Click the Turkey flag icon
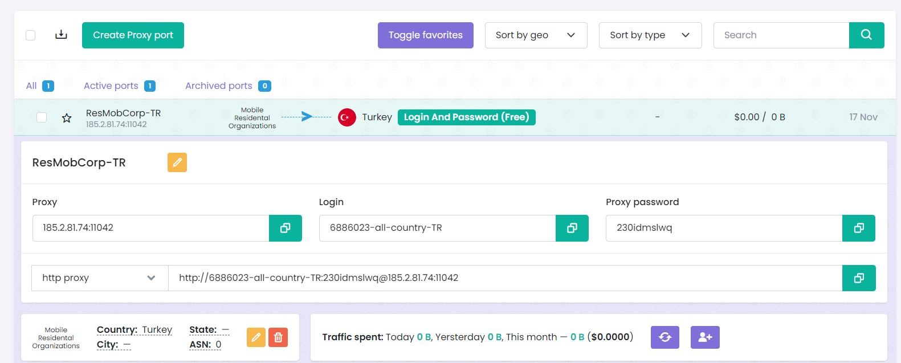901x363 pixels. [x=347, y=117]
